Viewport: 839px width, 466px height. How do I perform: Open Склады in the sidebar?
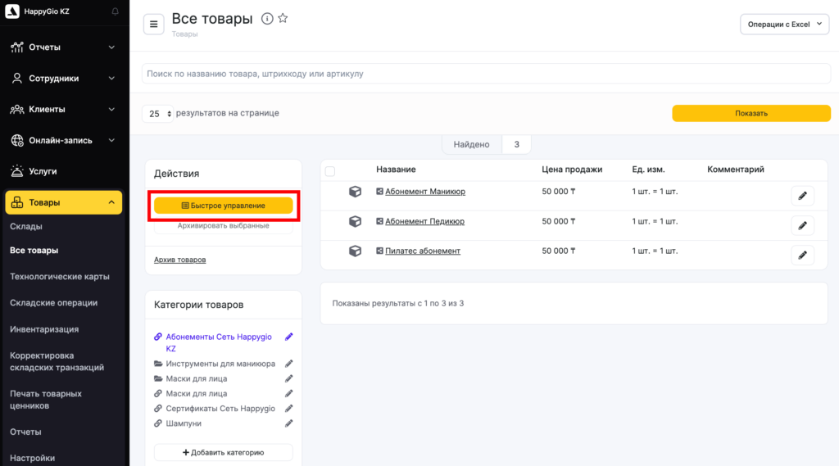coord(26,226)
